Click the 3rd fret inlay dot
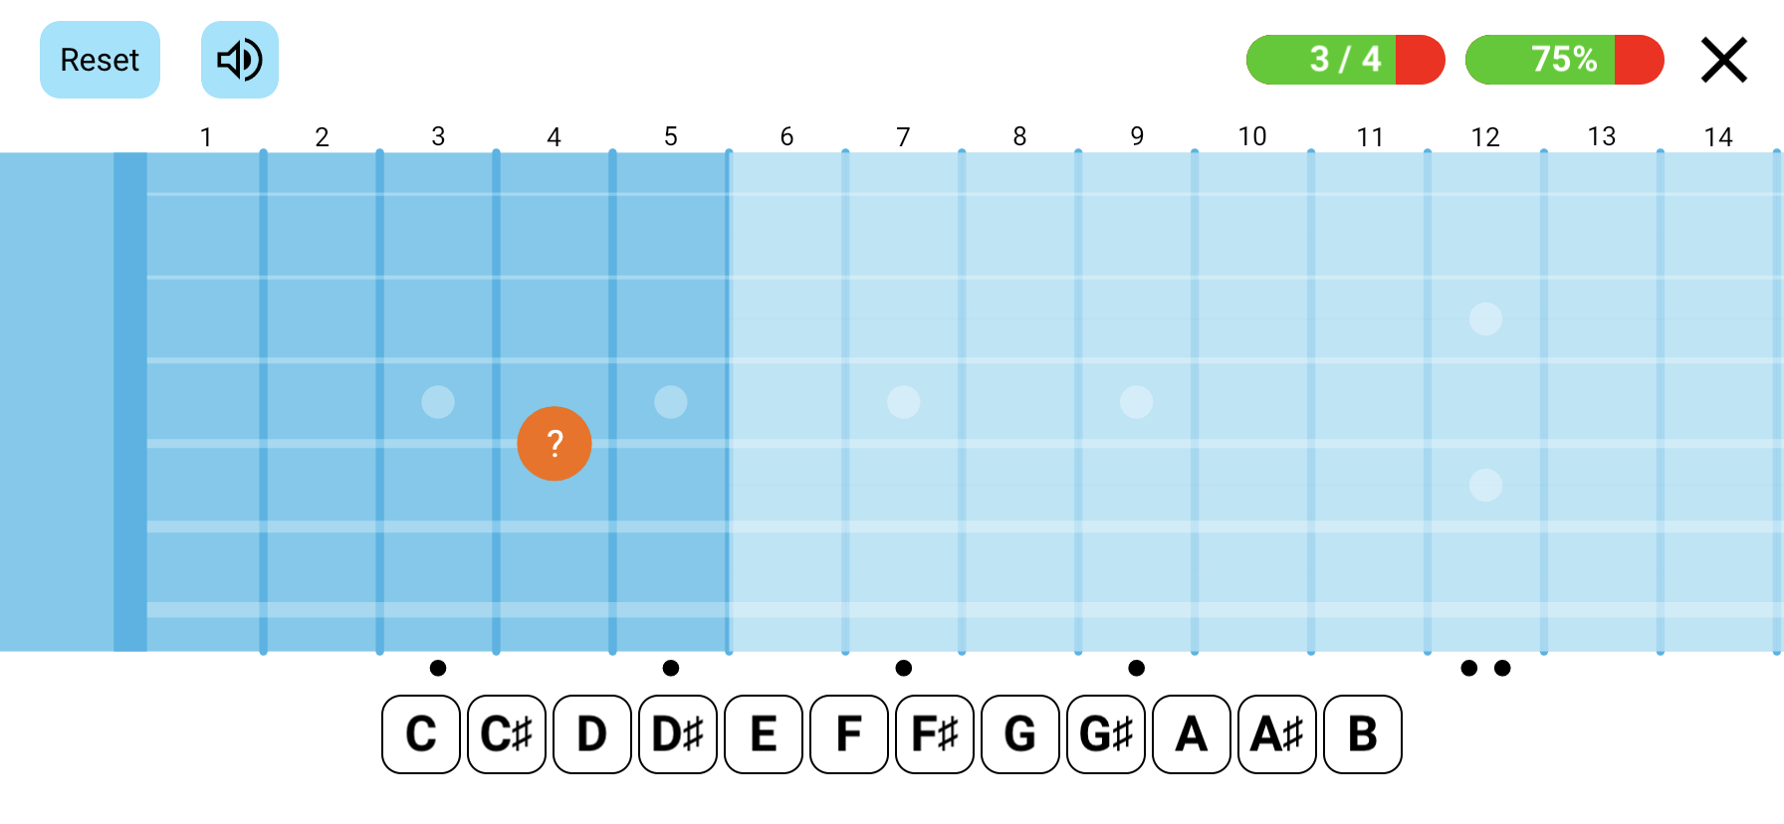 (438, 402)
